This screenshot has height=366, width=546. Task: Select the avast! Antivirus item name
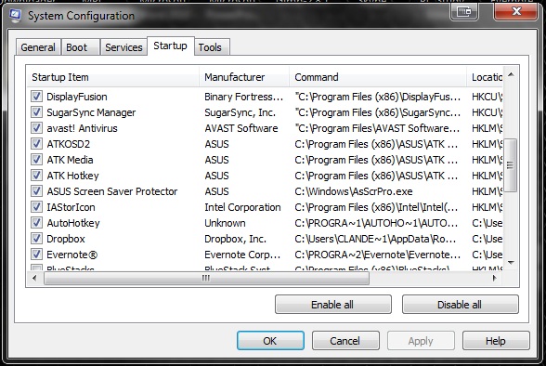pos(82,128)
